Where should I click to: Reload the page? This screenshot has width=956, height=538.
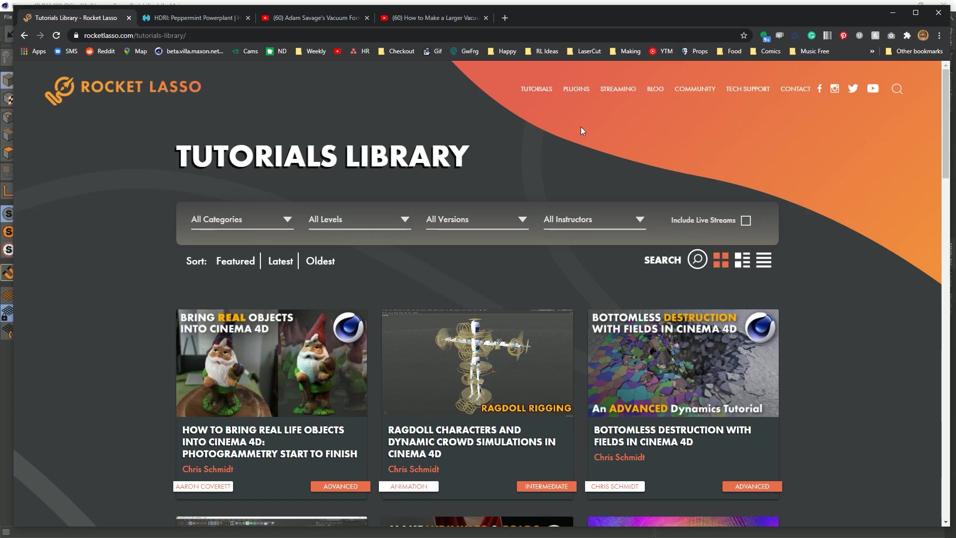click(56, 35)
